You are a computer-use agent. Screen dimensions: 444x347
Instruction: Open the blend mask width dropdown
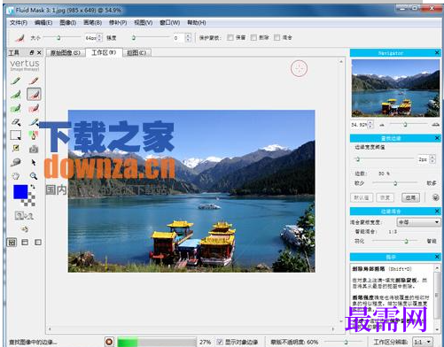point(418,222)
